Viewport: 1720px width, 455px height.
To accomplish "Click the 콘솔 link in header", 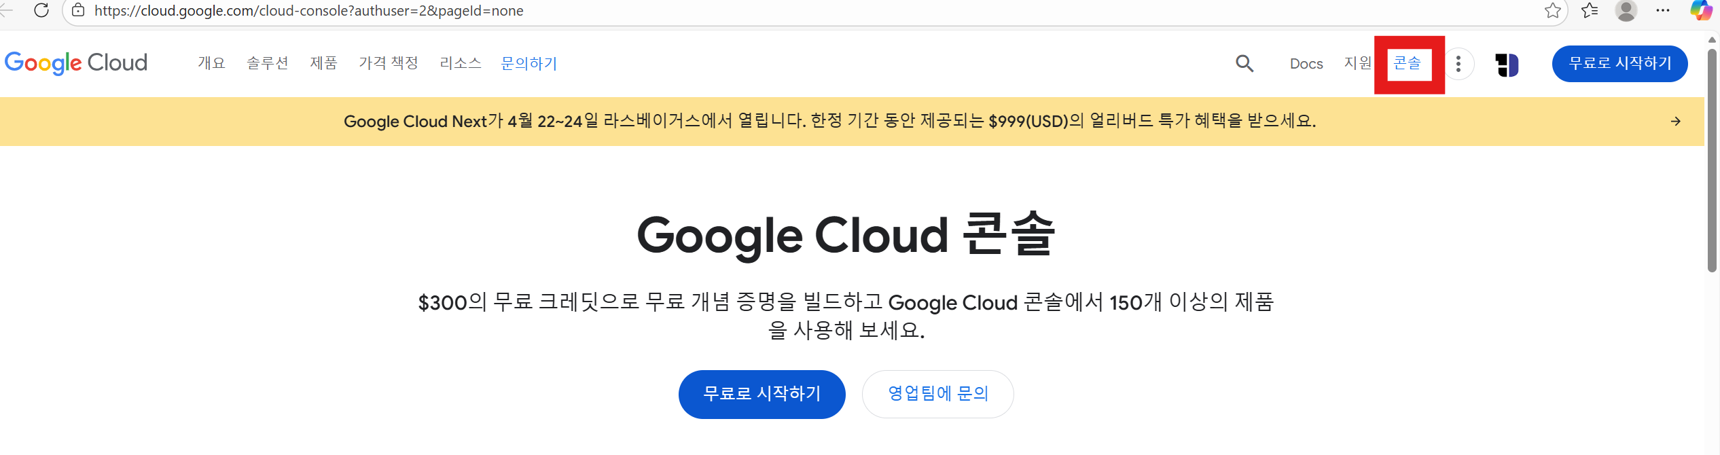I will pyautogui.click(x=1408, y=63).
